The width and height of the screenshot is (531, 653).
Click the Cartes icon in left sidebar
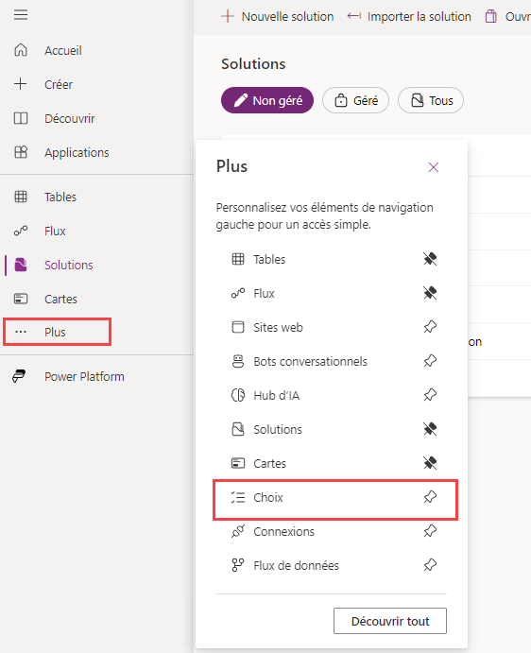[x=21, y=299]
